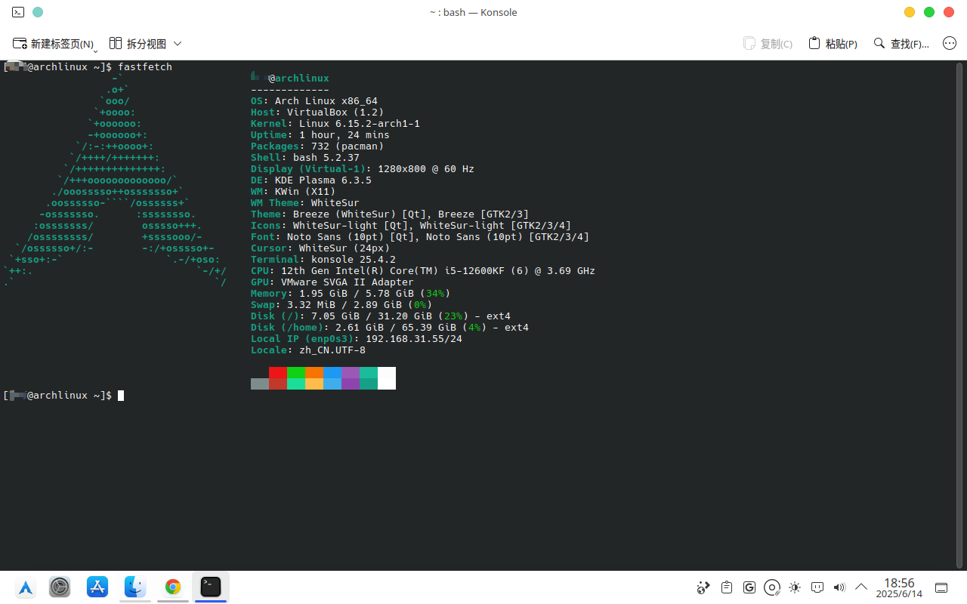Screen dimensions: 967x604
Task: Click the Swap 3.32 MiB line
Action: 341,304
